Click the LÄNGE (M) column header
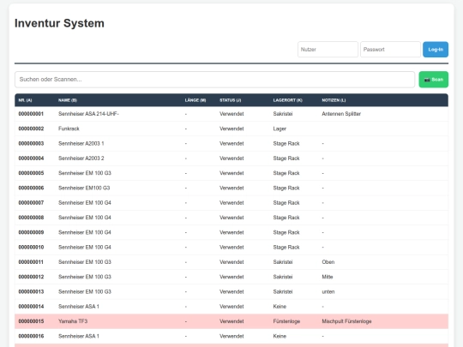The height and width of the screenshot is (347, 463). pos(195,100)
